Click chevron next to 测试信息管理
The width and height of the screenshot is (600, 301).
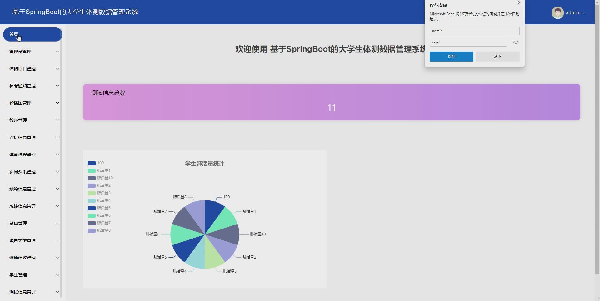(x=57, y=292)
